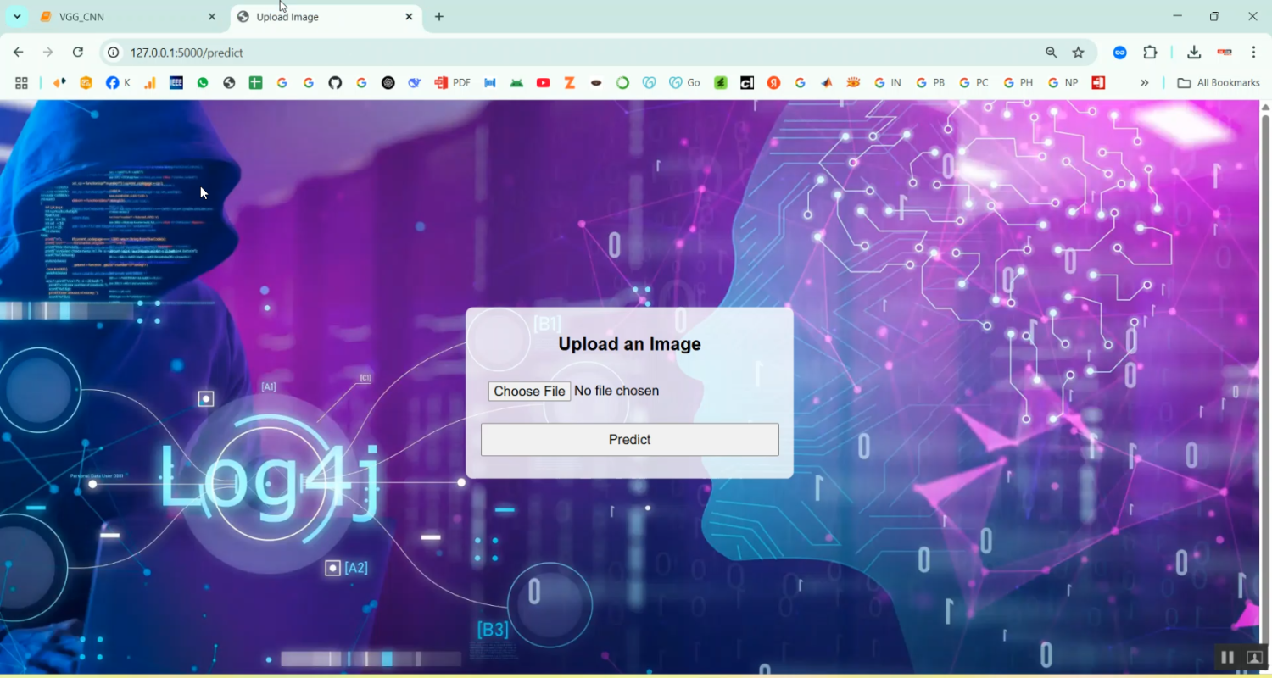Open the Google bookmark labeled PH
The height and width of the screenshot is (678, 1272).
1018,83
